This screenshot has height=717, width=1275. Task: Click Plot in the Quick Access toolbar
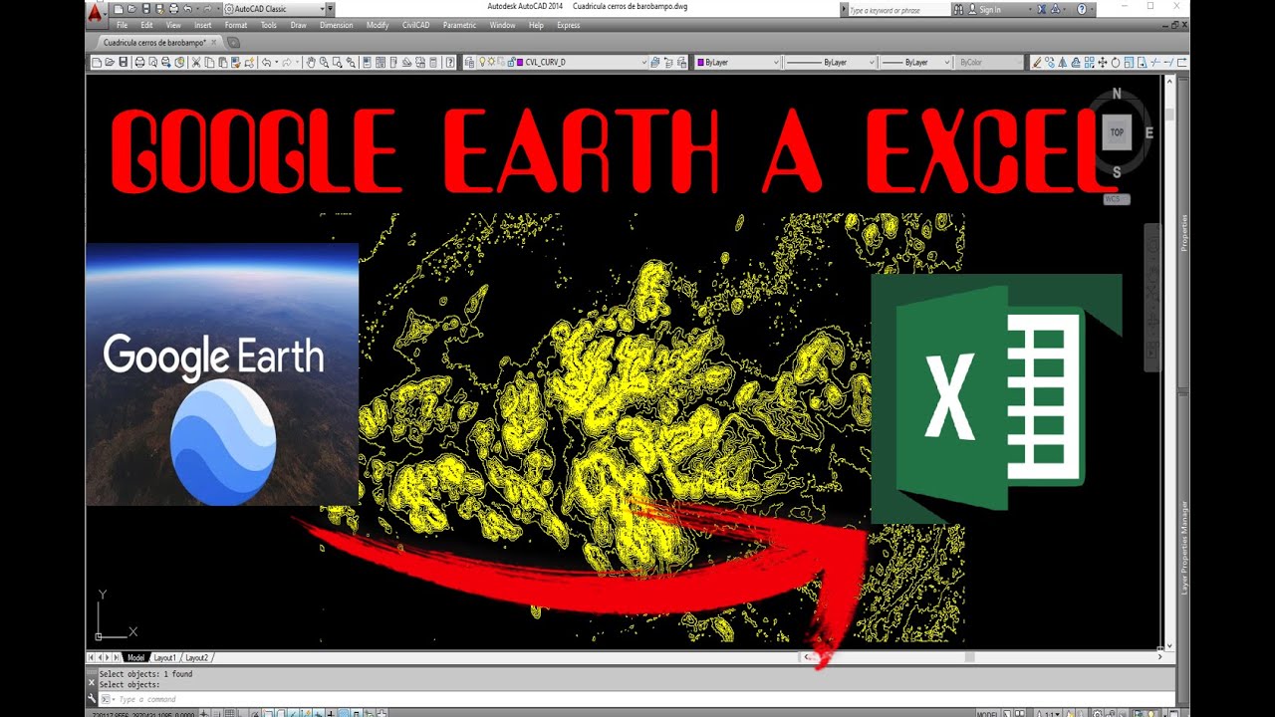pyautogui.click(x=174, y=9)
